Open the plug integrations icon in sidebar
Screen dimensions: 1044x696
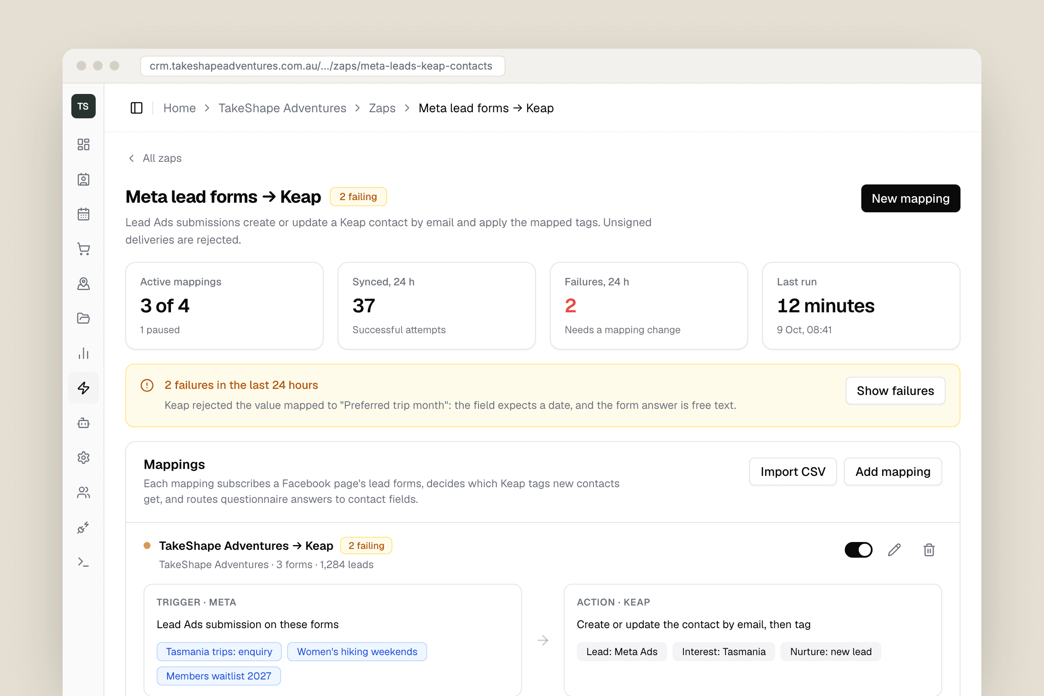tap(84, 527)
